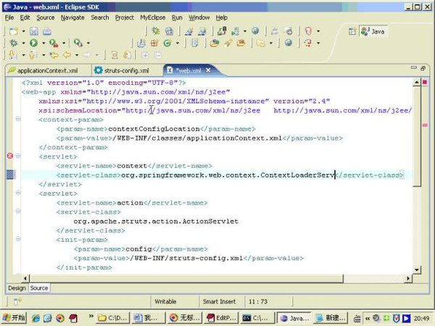Screen dimensions: 435x326
Task: Switch to the struts-config.xml editor tab
Action: [126, 71]
